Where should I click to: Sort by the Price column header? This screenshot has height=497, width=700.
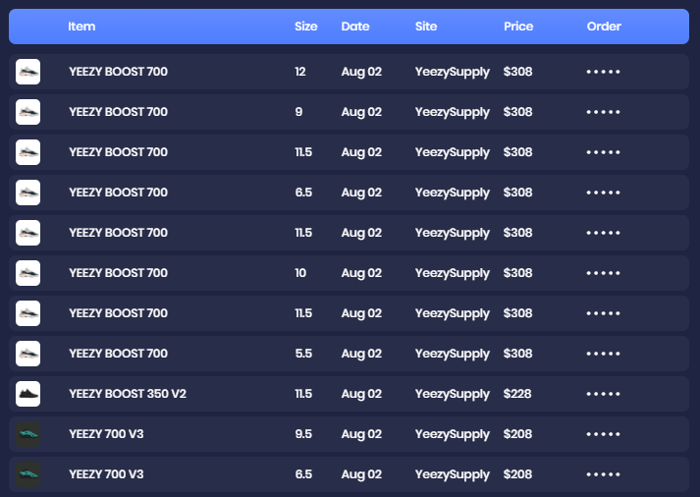click(518, 27)
